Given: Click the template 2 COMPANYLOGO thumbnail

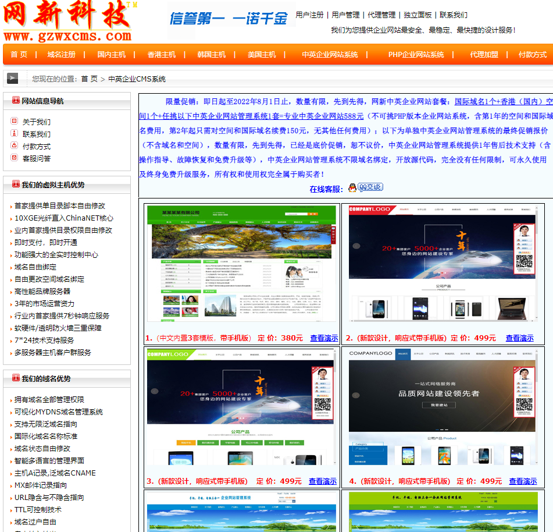Looking at the screenshot, I should [443, 264].
